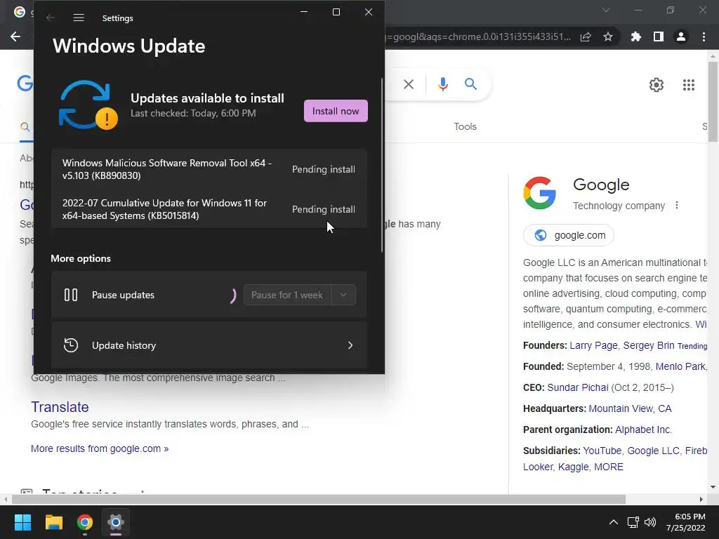Open the Settings hamburger navigation menu
The width and height of the screenshot is (719, 539).
(x=79, y=18)
